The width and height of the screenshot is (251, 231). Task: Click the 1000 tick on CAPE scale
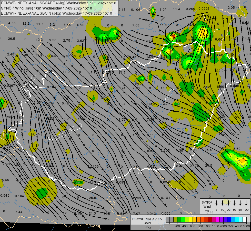pyautogui.click(x=208, y=226)
